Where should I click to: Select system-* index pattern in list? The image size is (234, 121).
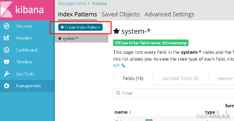point(81,38)
